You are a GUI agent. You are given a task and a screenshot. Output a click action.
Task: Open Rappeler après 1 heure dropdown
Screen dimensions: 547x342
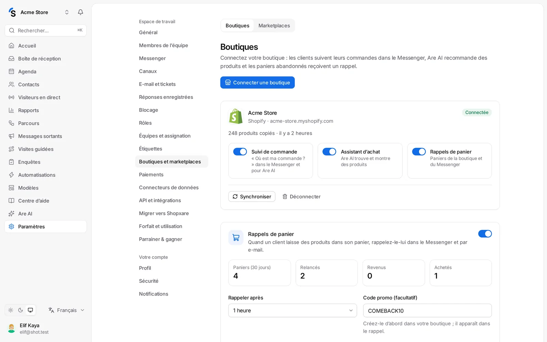(293, 311)
